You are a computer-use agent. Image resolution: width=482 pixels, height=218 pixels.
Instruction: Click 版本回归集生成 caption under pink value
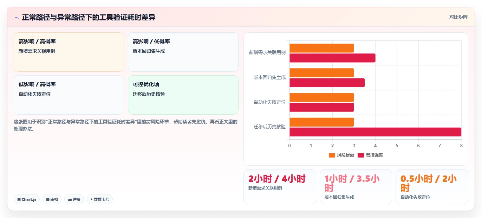point(339,197)
